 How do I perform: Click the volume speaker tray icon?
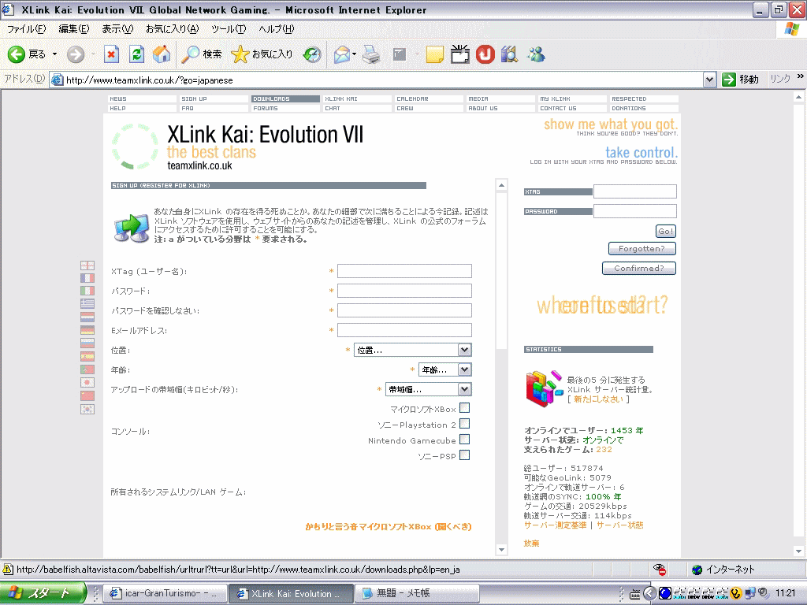[763, 592]
